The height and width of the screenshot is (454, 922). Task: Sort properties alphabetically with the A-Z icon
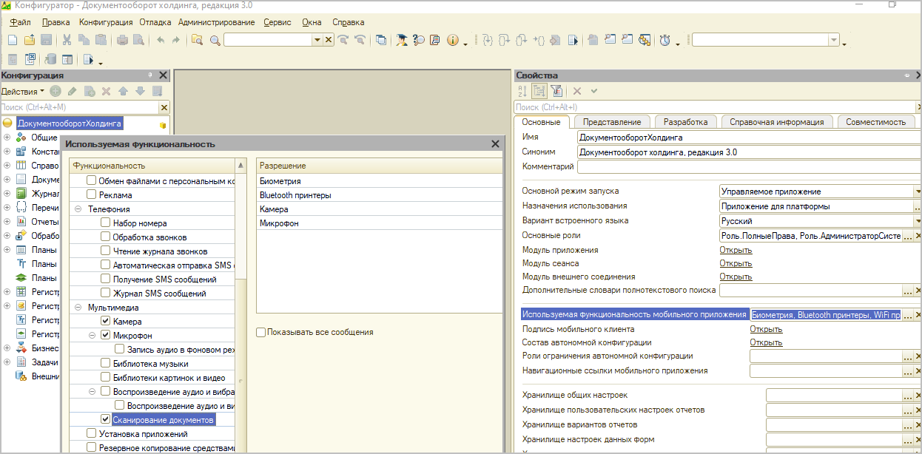(x=522, y=91)
